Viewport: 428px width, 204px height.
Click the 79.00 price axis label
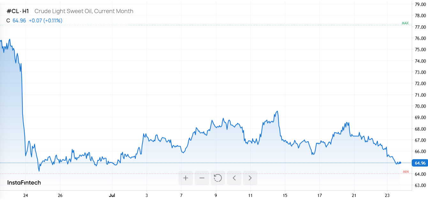420,4
